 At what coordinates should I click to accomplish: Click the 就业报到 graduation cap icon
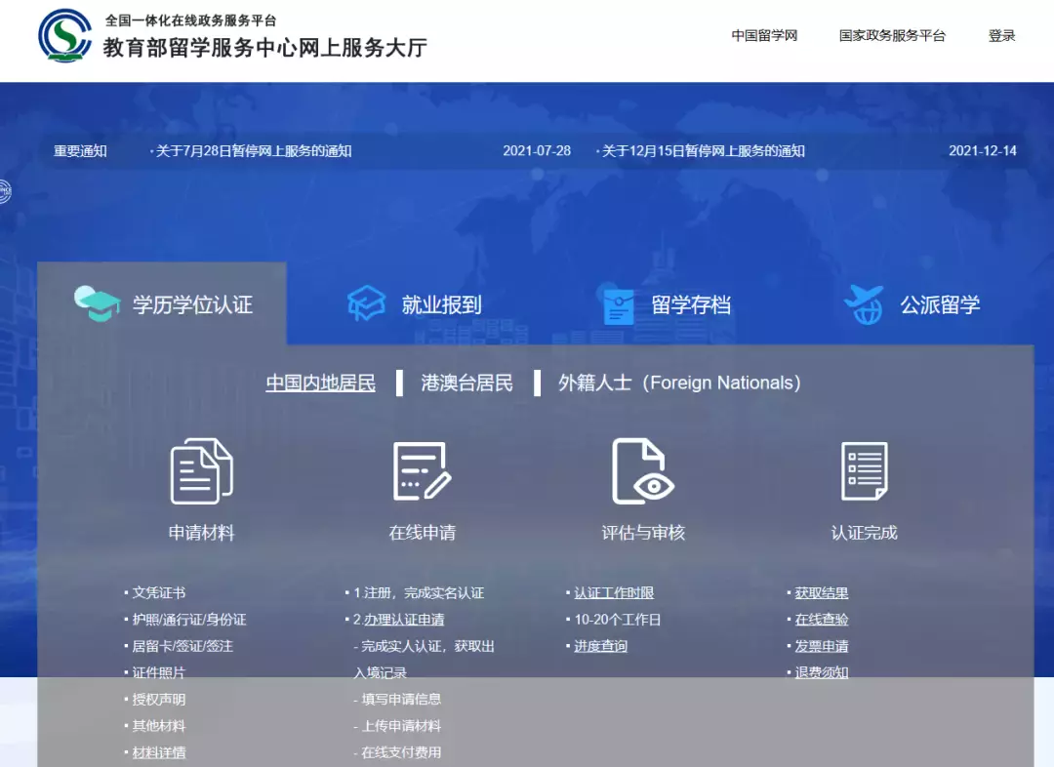[x=367, y=304]
